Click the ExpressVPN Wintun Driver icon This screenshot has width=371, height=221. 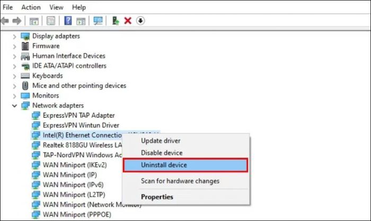point(36,126)
